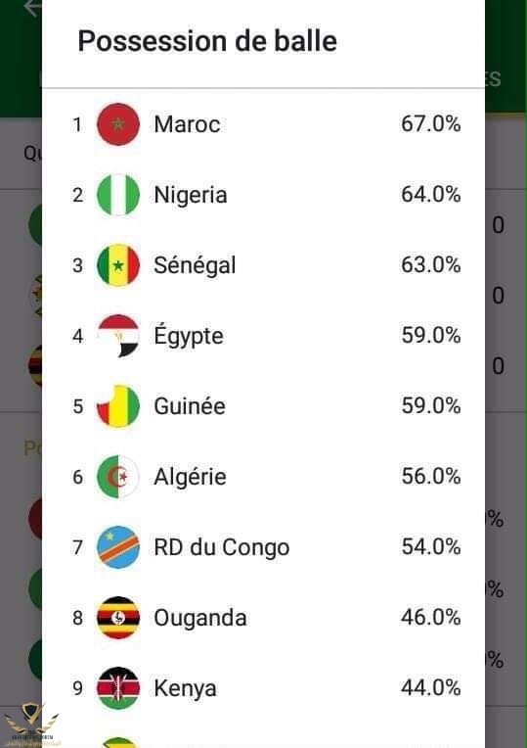
Task: Open the Sénégal team entry
Action: click(195, 265)
